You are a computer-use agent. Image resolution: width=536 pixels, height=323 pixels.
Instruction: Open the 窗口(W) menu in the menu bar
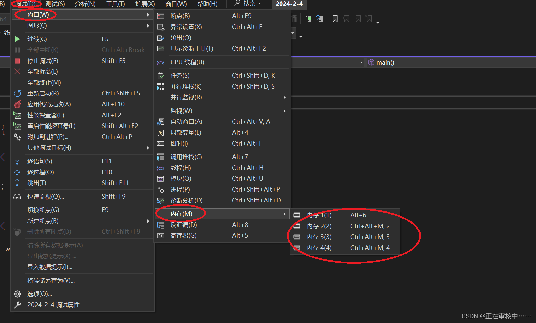[x=176, y=4]
